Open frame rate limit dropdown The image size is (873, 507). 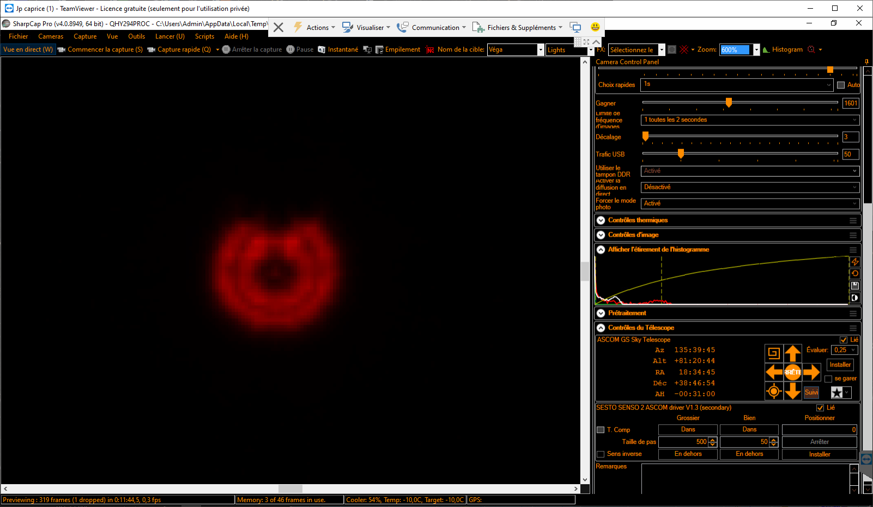[750, 120]
